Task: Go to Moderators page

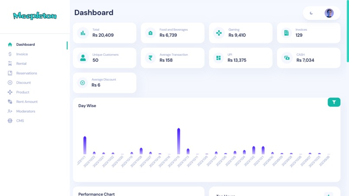Action: pyautogui.click(x=26, y=111)
